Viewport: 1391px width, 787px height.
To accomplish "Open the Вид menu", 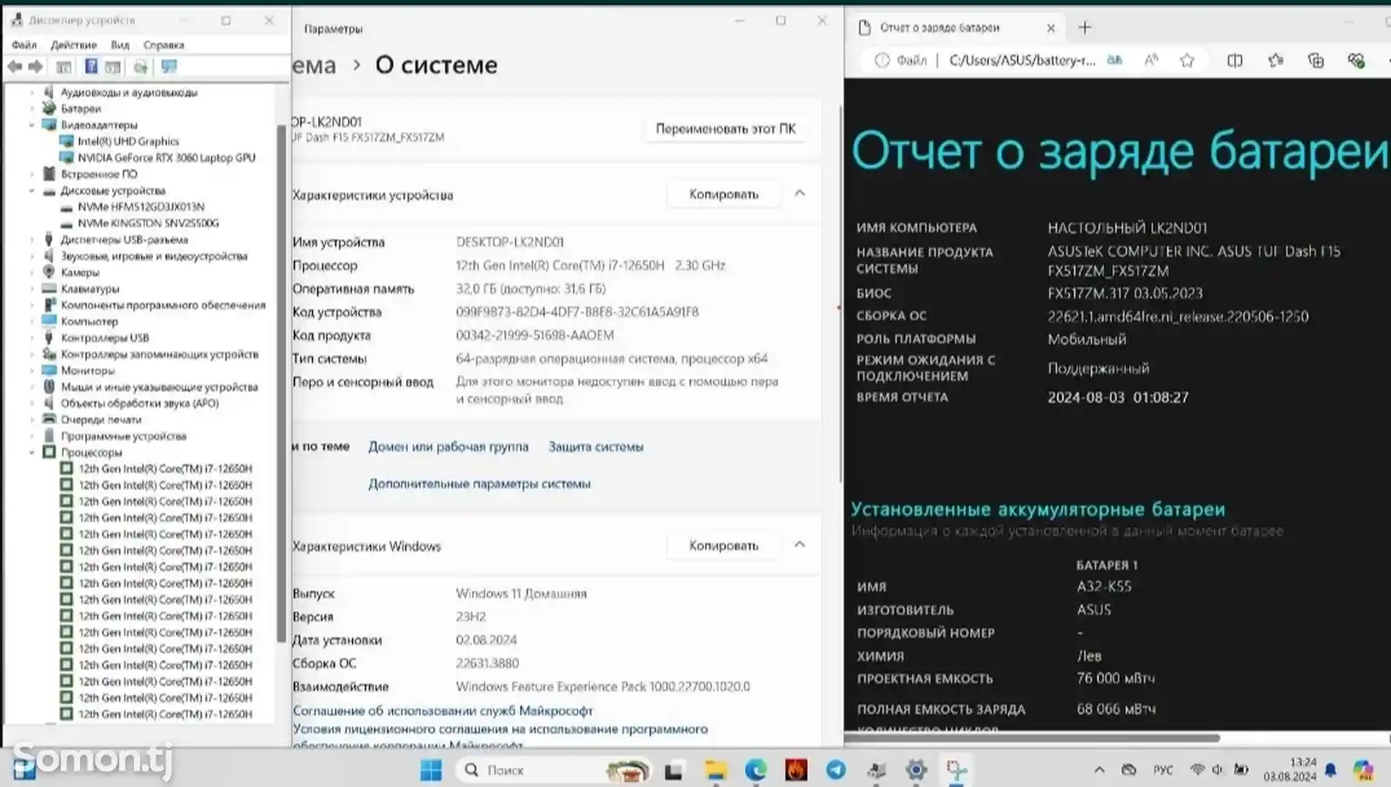I will 120,45.
